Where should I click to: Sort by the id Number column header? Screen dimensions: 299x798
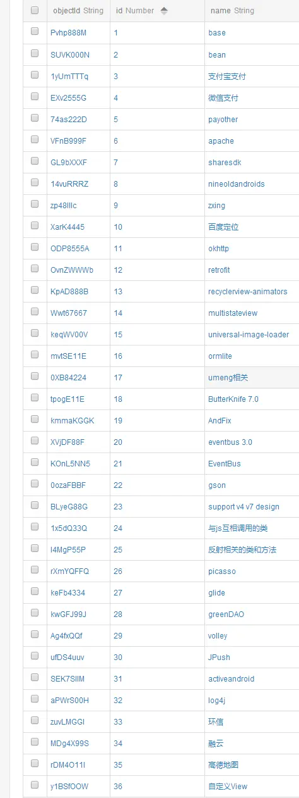(135, 11)
